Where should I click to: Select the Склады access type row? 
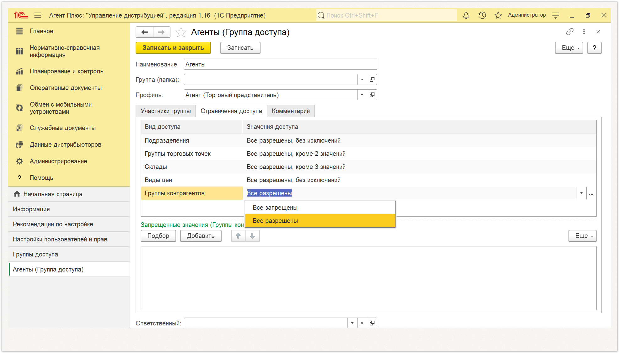click(x=369, y=167)
